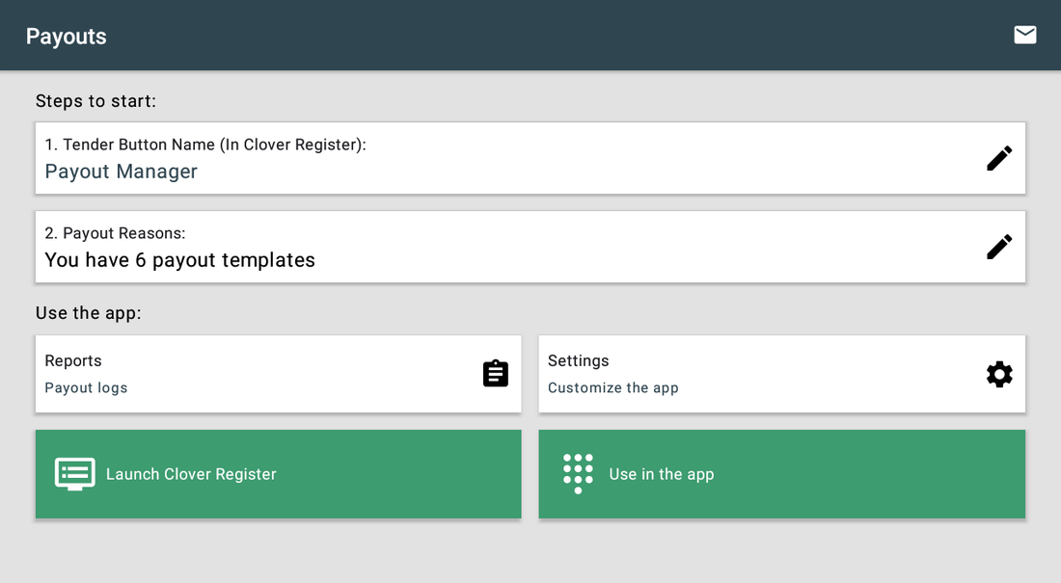Image resolution: width=1061 pixels, height=583 pixels.
Task: Select the 'Use in the app' label
Action: tap(661, 474)
